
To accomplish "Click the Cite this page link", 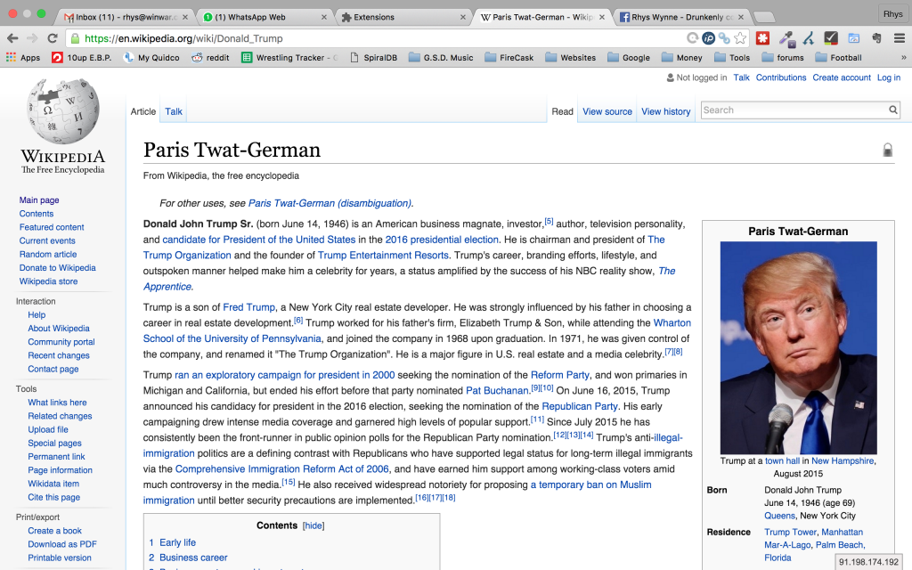I will tap(54, 497).
